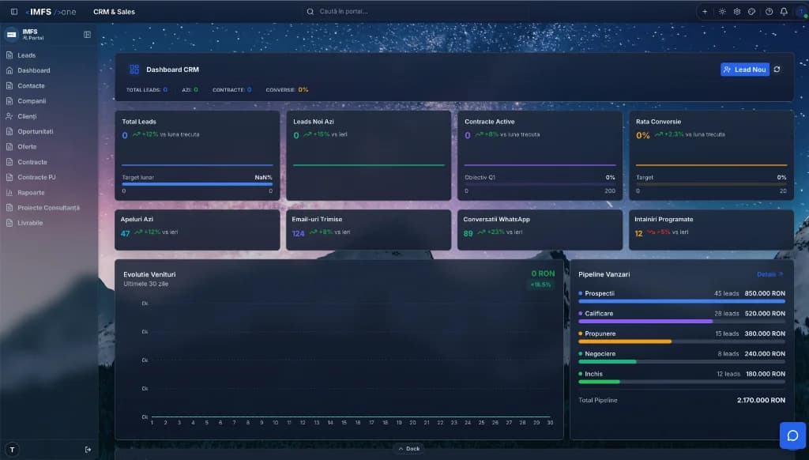Click Total Pipeline 2.170.000 RON value
809x460 pixels.
(x=761, y=400)
